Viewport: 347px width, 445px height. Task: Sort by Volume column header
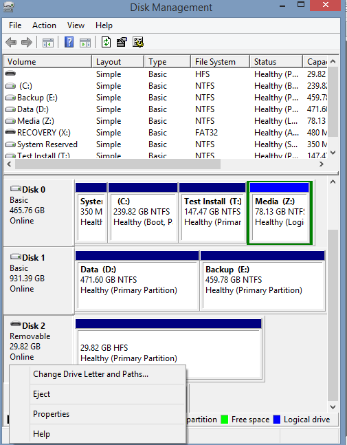[x=47, y=62]
